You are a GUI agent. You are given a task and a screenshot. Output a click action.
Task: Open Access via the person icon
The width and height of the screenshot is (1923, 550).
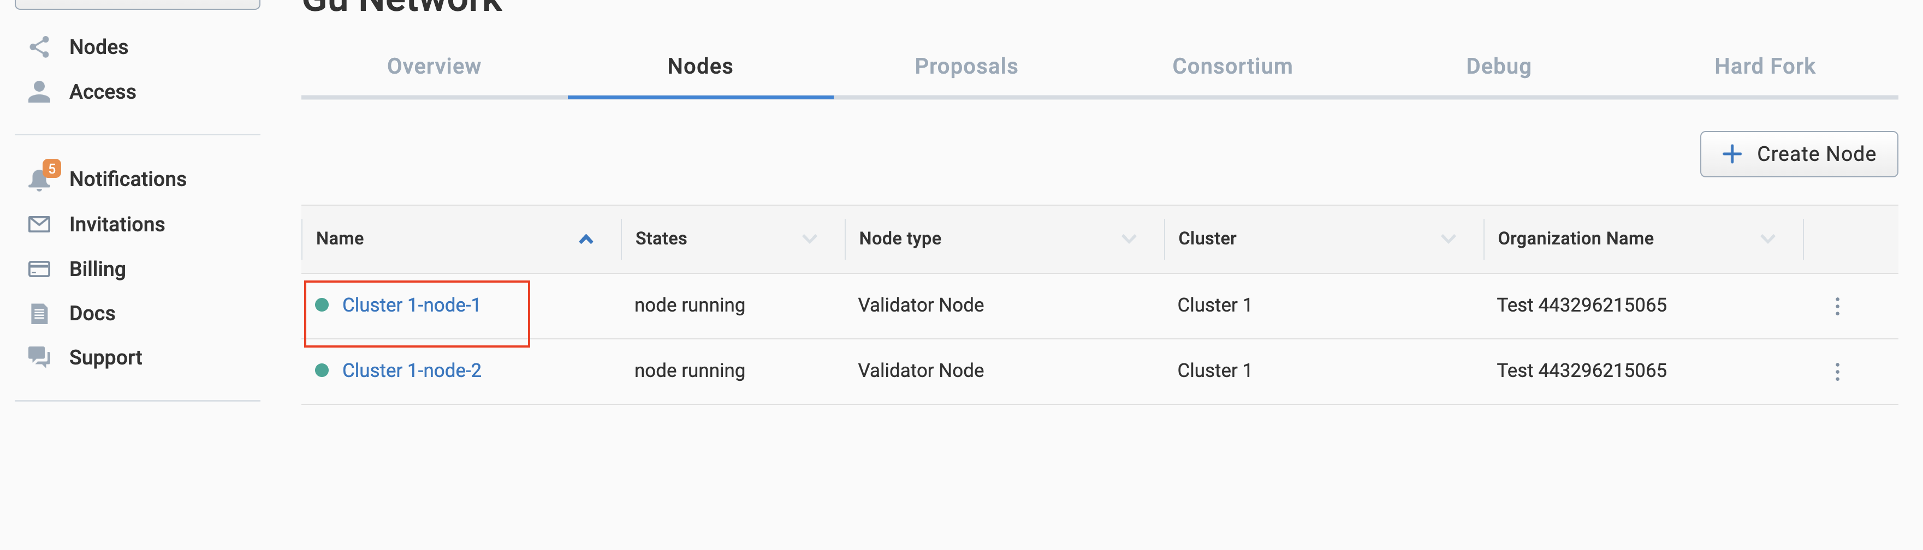tap(39, 91)
